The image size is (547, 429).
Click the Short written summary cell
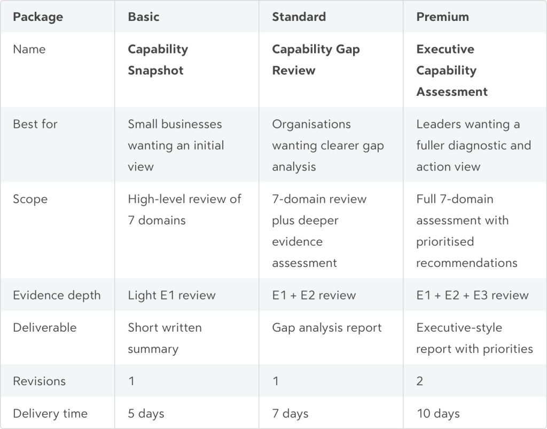tap(165, 338)
